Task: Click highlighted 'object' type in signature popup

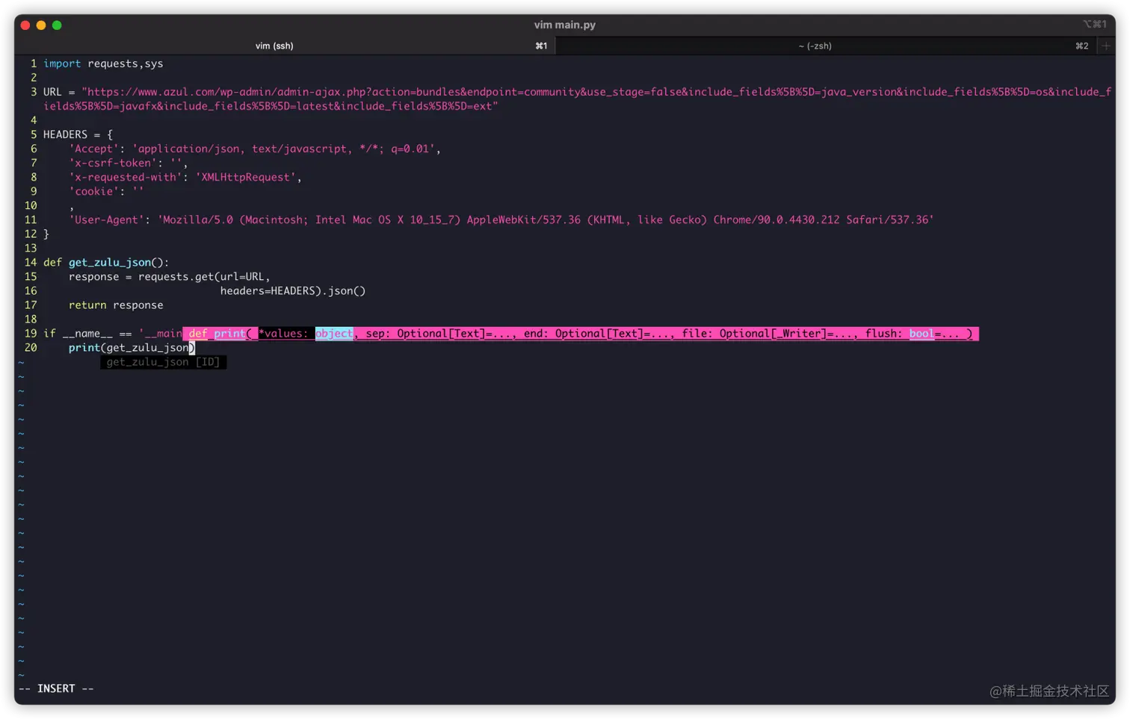Action: point(334,334)
